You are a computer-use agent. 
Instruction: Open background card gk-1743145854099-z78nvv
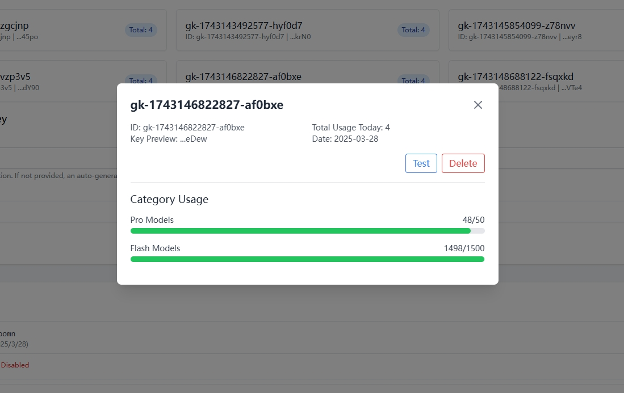536,30
